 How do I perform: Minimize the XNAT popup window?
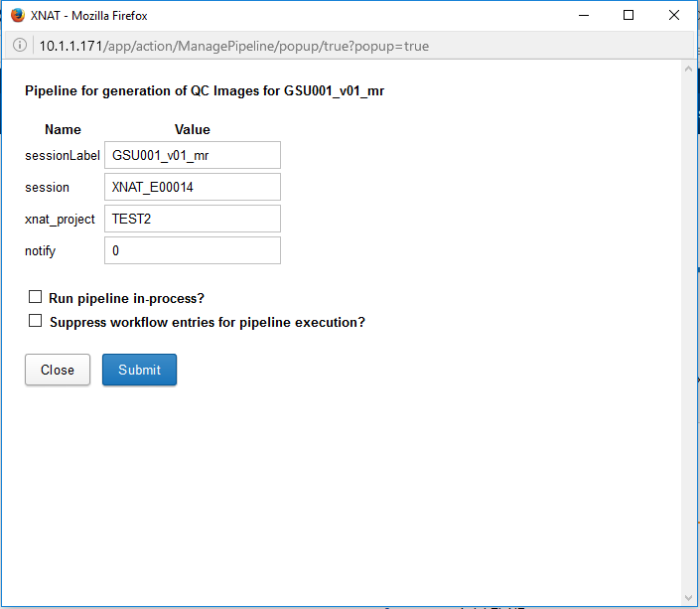tap(582, 16)
